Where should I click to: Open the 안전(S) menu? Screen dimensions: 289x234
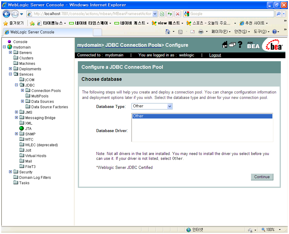(242, 32)
